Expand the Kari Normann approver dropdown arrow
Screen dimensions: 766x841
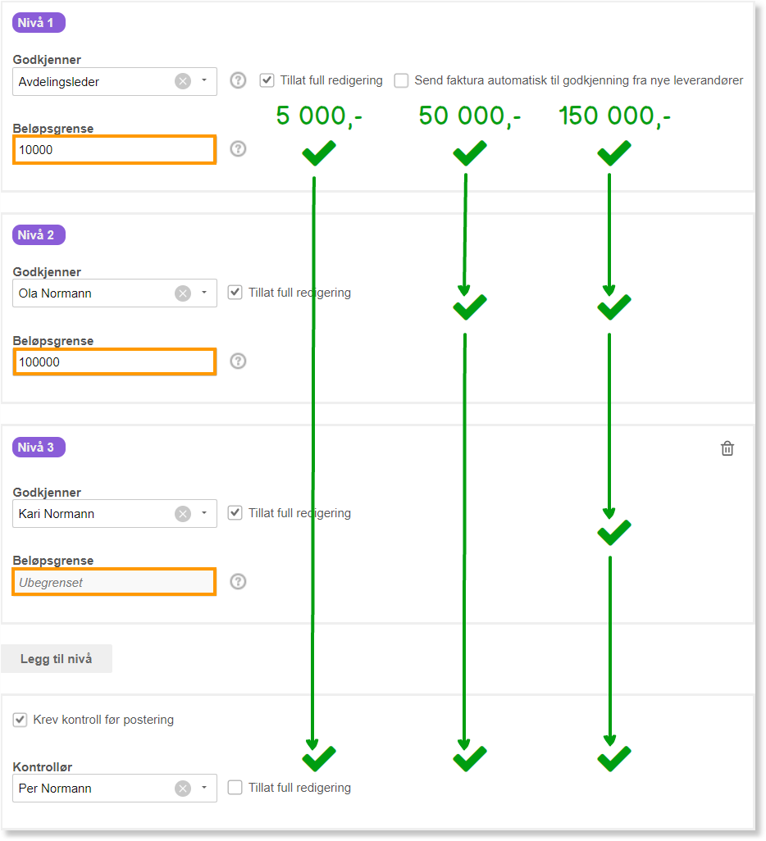click(204, 513)
